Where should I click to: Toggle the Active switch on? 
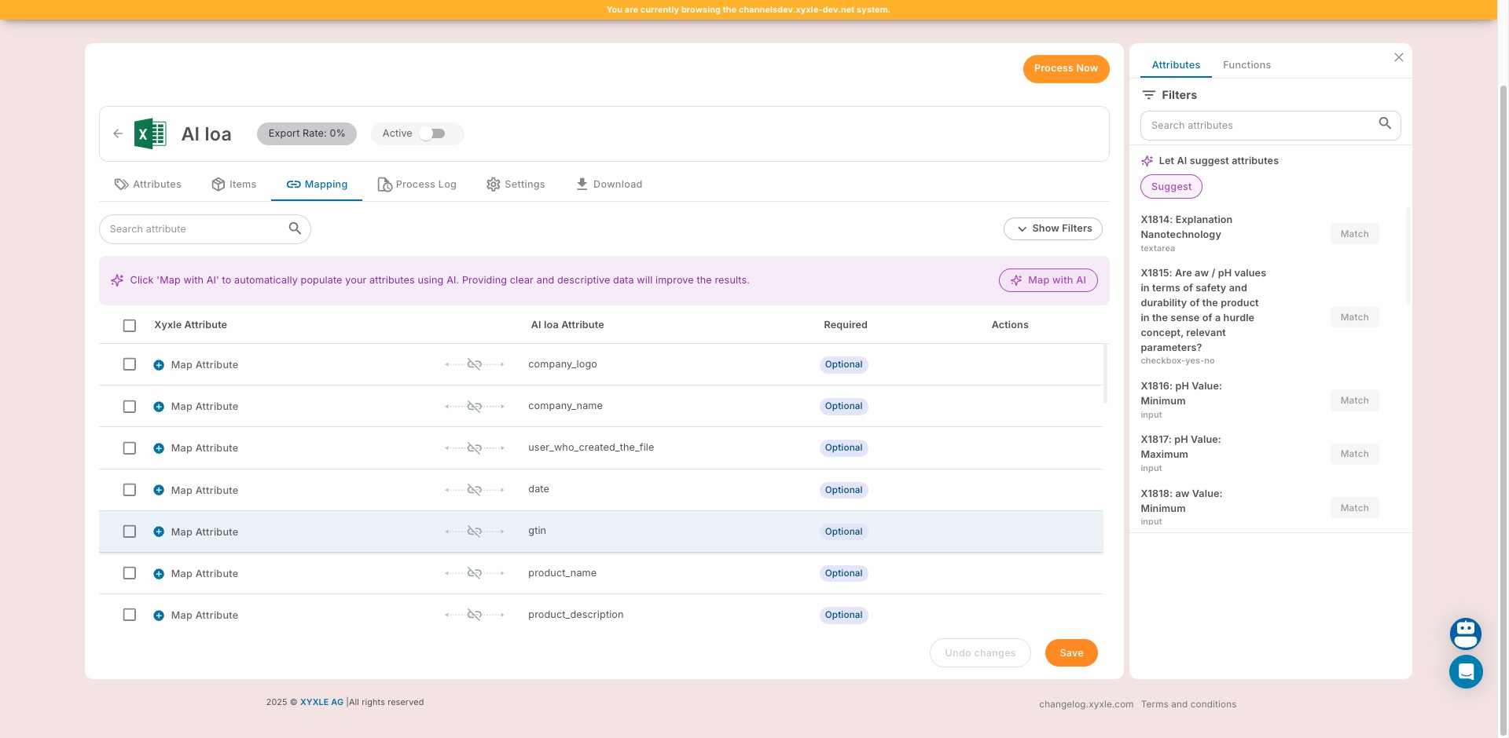click(432, 133)
